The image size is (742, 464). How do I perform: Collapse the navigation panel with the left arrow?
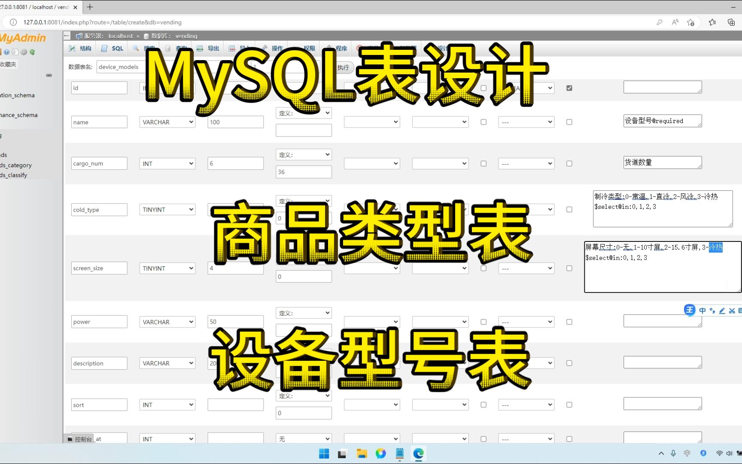pyautogui.click(x=67, y=36)
